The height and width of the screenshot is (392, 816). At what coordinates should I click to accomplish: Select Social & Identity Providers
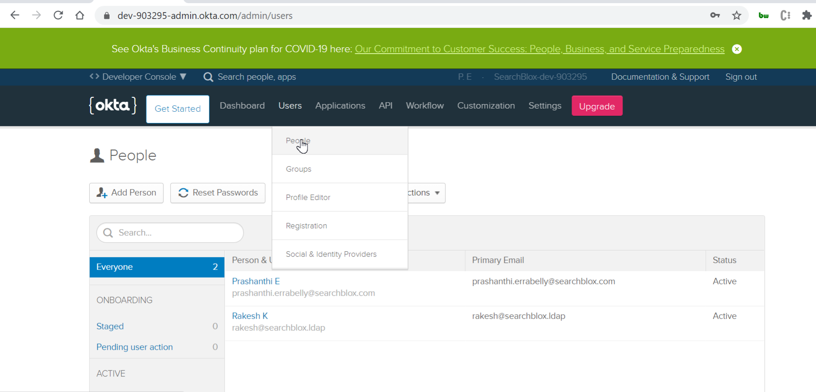click(340, 254)
